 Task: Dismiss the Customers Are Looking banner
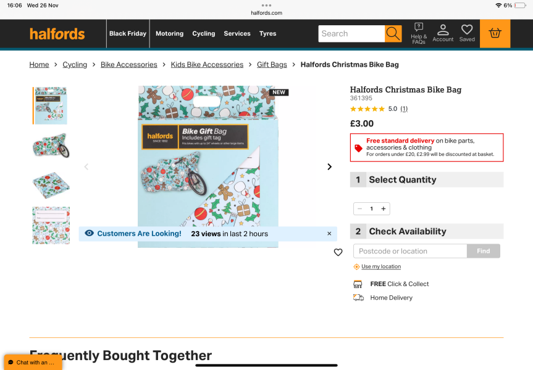[x=329, y=234]
